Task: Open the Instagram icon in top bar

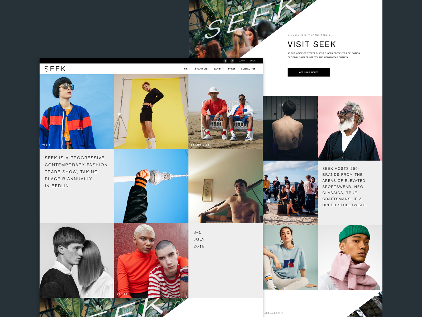Action: [x=232, y=61]
